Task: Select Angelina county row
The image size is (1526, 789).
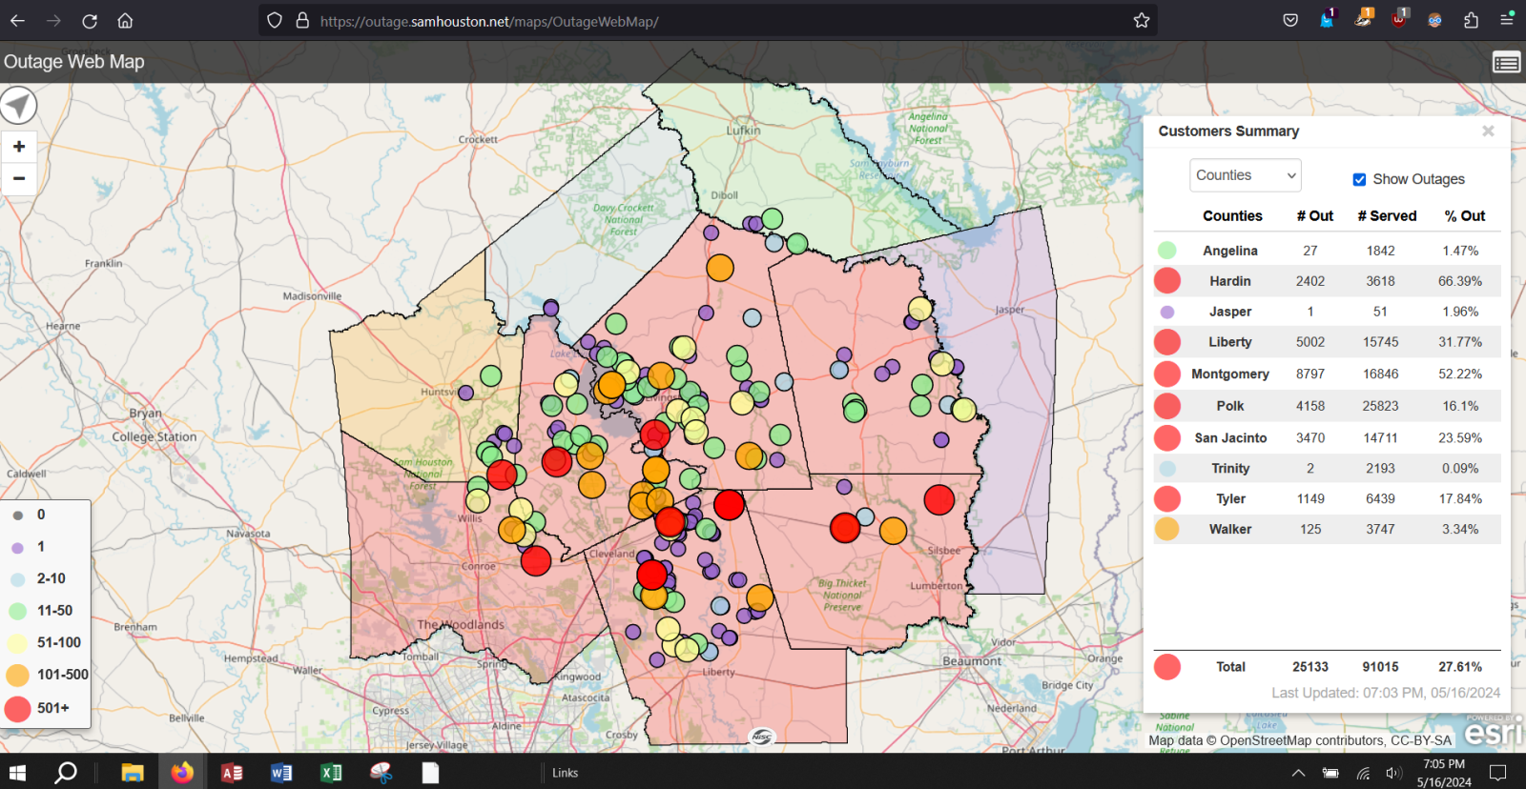Action: 1327,251
